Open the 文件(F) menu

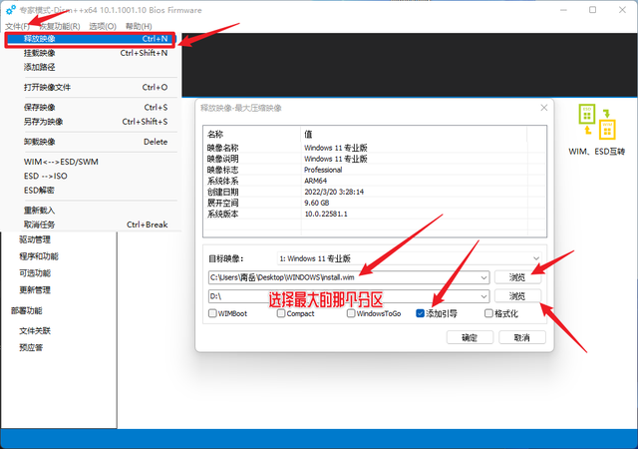tap(18, 26)
